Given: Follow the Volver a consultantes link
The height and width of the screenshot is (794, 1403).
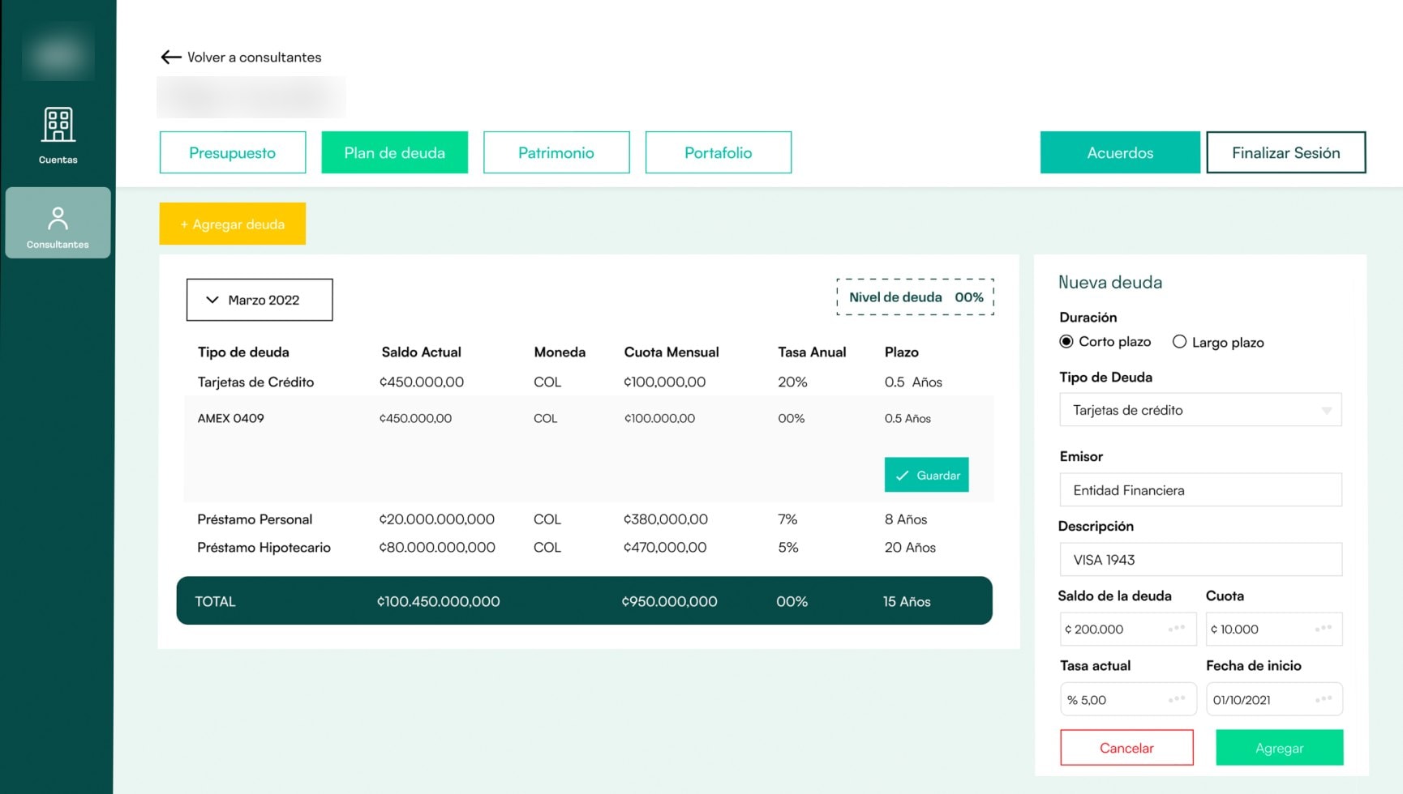Looking at the screenshot, I should tap(255, 57).
